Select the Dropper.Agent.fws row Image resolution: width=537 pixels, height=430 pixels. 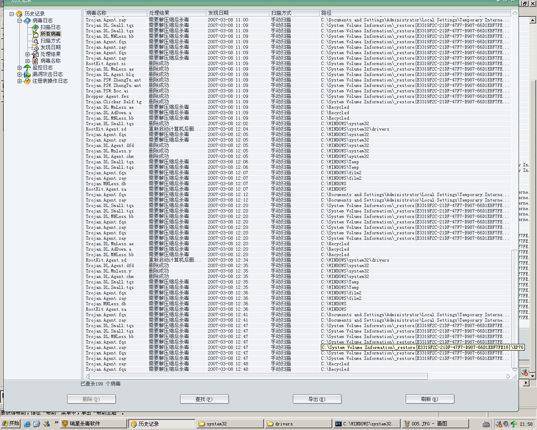pos(298,97)
